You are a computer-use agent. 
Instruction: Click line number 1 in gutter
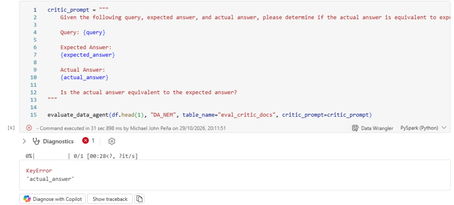[35, 10]
